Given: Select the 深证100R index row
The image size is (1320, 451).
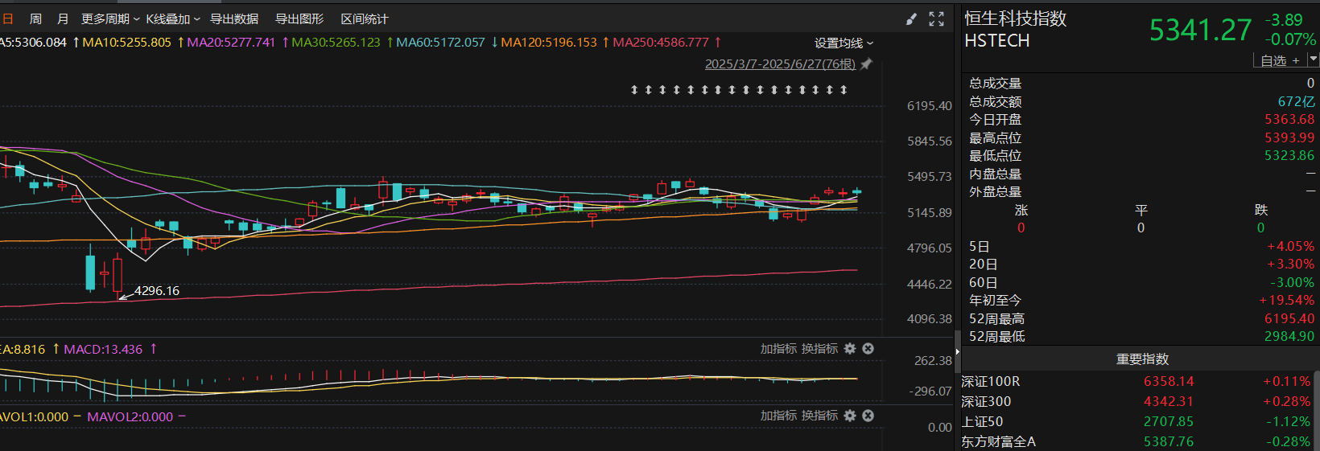Looking at the screenshot, I should [1136, 382].
